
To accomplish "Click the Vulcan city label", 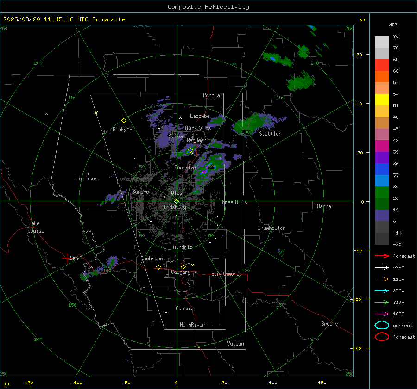I will click(235, 344).
